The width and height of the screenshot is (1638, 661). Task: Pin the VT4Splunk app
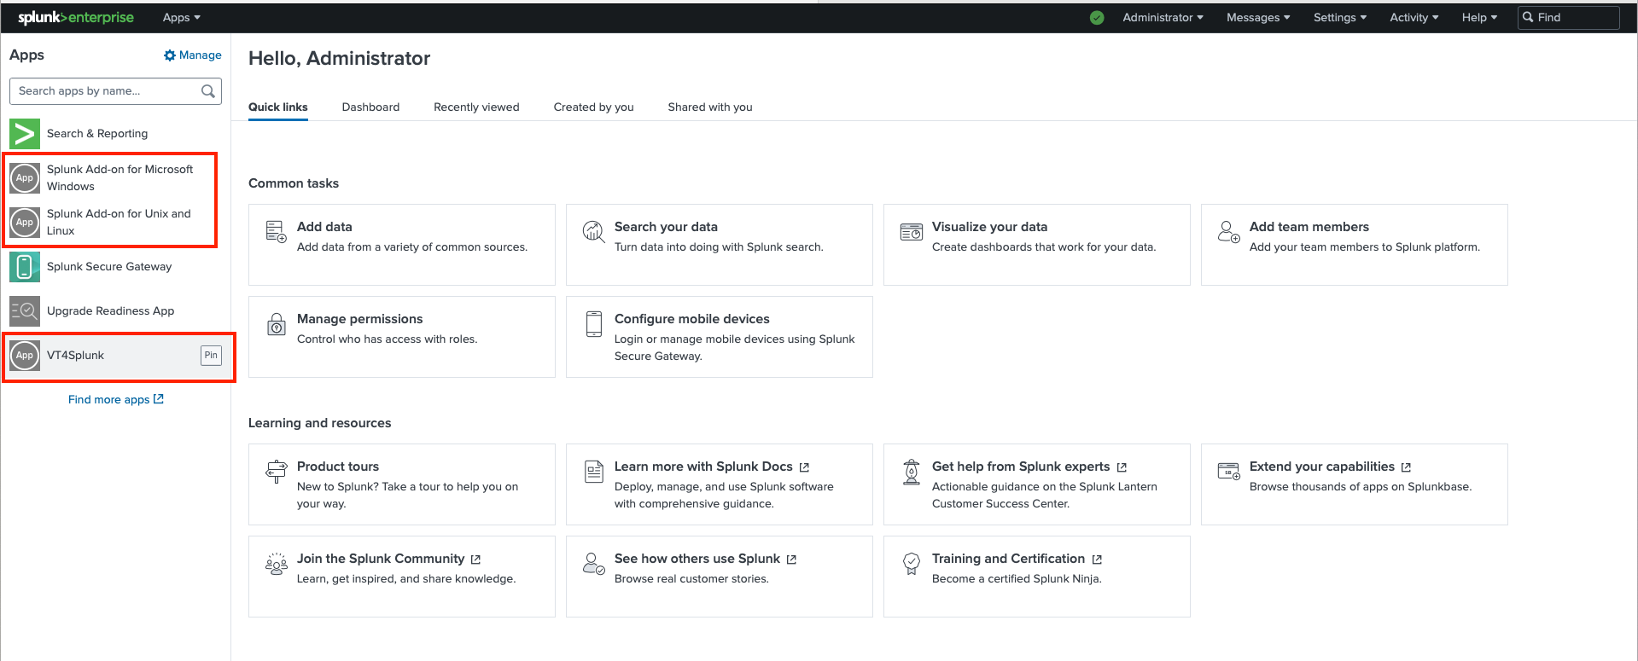pos(211,356)
